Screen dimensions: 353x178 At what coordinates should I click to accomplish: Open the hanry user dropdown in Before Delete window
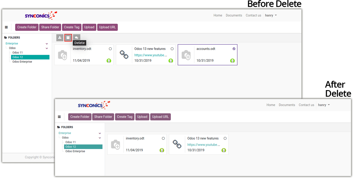click(271, 16)
